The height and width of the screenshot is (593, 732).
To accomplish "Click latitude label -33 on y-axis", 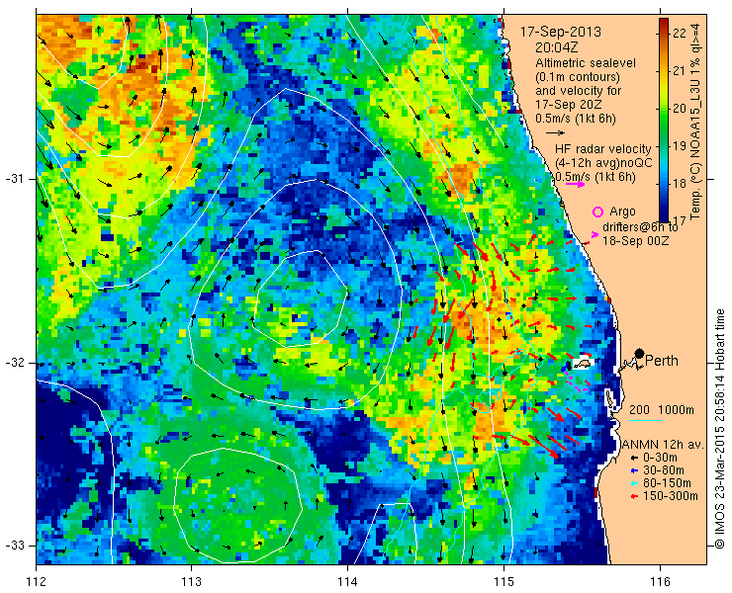I will coord(14,546).
